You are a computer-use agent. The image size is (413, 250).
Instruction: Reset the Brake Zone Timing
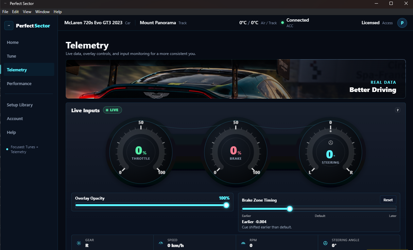tap(388, 200)
